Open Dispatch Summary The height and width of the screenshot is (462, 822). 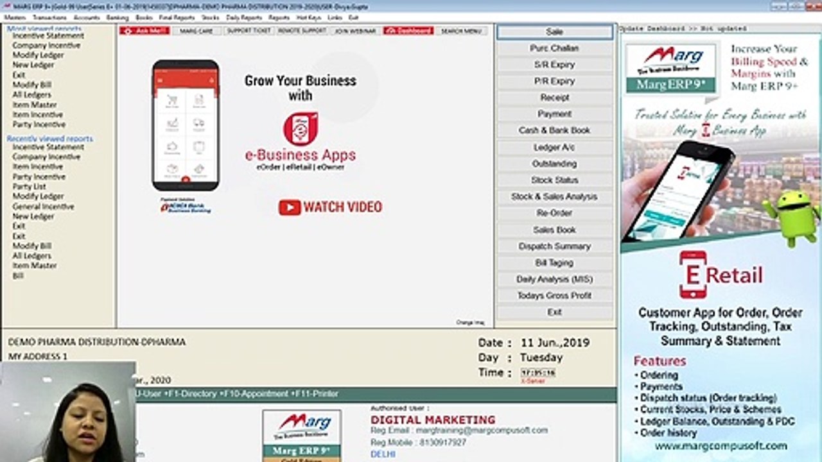point(555,246)
